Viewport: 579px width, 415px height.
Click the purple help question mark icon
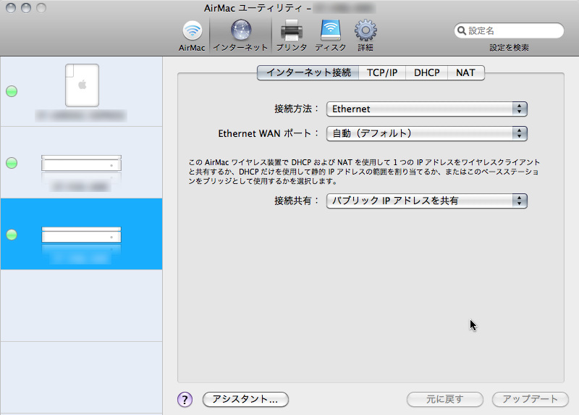[185, 399]
